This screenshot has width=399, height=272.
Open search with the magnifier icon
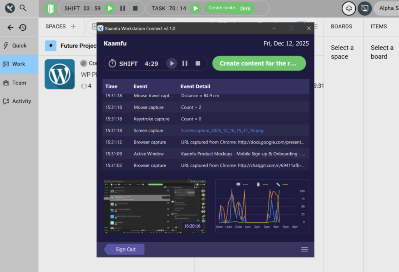(x=23, y=8)
